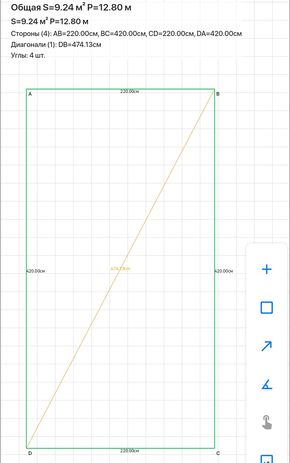Screen dimensions: 290x463
Task: Select the rectangle shape tool
Action: (267, 308)
